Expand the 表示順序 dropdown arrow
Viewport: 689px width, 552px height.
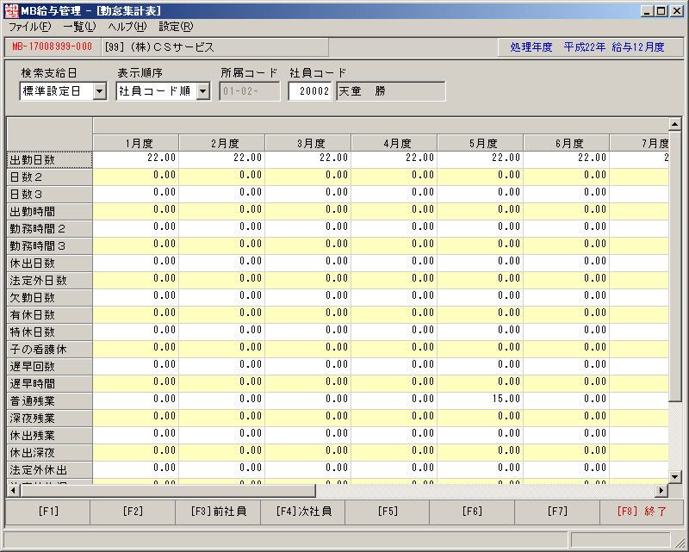point(203,91)
